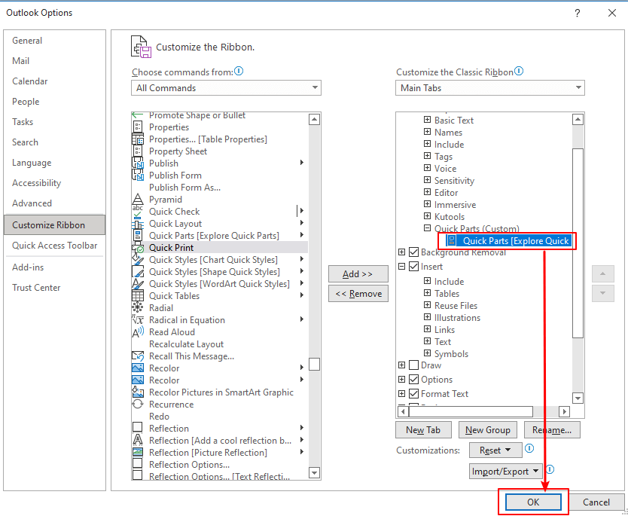The height and width of the screenshot is (516, 628).
Task: Click the Radial command icon
Action: point(138,308)
